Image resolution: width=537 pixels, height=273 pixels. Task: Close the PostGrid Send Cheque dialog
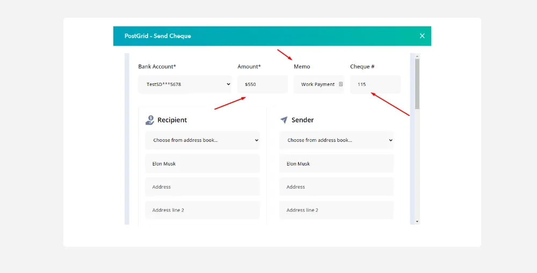click(x=422, y=36)
